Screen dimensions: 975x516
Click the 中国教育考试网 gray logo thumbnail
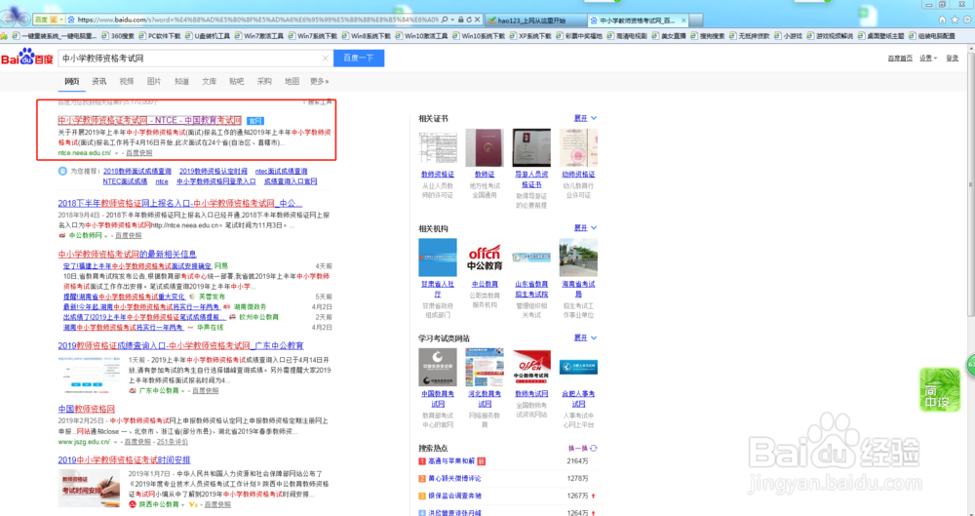(438, 367)
